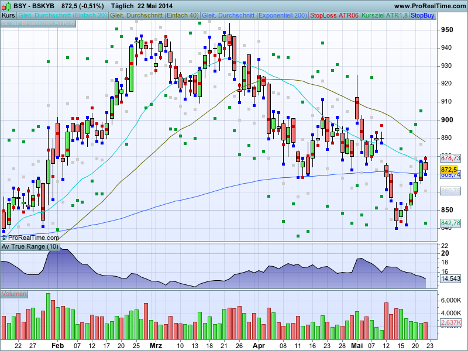Click the 850 price axis label

click(x=447, y=210)
